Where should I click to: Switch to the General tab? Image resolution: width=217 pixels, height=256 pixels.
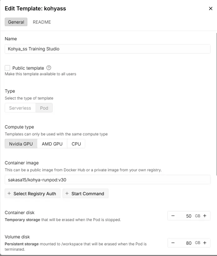click(16, 22)
